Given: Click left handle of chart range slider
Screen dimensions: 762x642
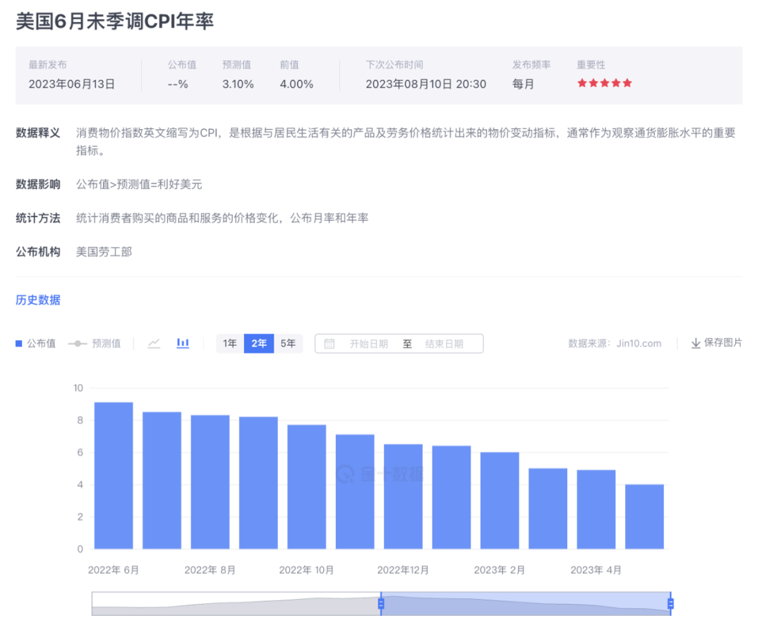Looking at the screenshot, I should 381,604.
